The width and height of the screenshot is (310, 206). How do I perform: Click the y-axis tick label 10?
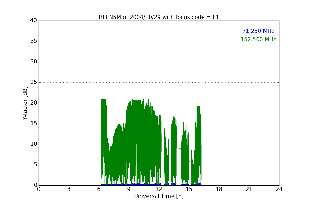click(x=34, y=144)
